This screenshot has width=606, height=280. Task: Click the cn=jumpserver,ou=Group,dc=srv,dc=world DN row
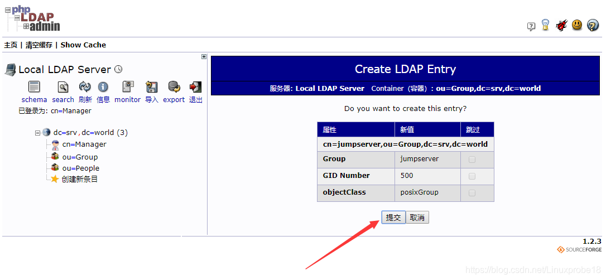pyautogui.click(x=406, y=144)
